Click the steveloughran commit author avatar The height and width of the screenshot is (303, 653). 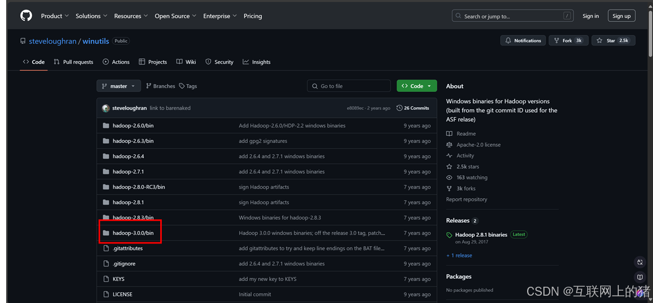(x=106, y=108)
